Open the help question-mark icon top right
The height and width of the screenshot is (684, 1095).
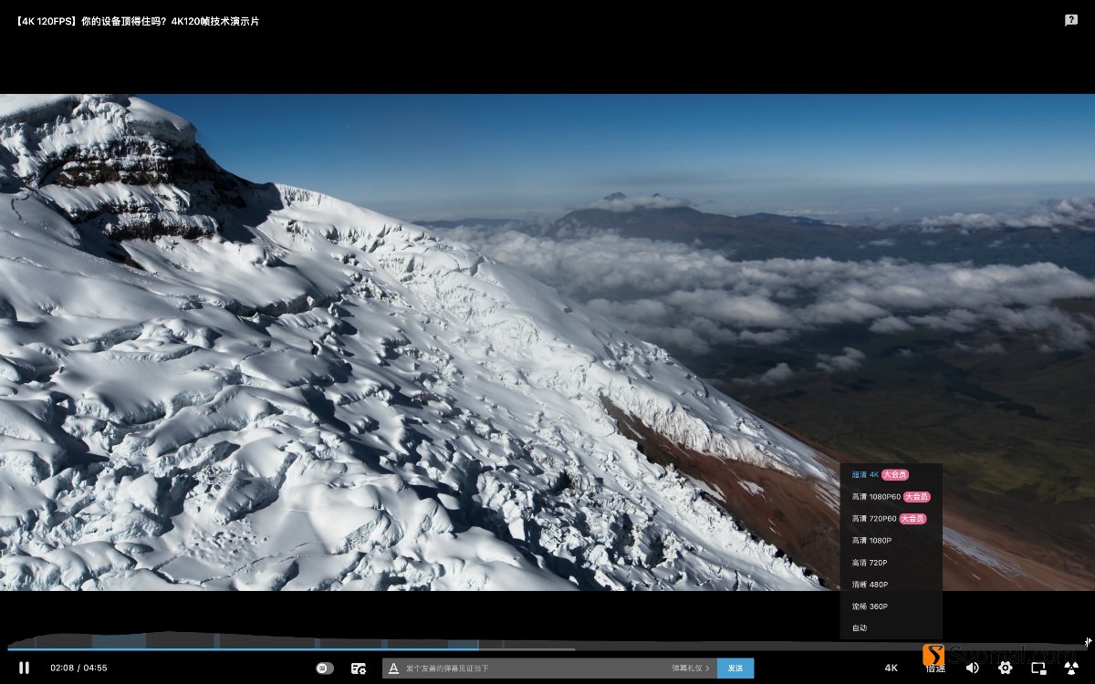[1069, 19]
